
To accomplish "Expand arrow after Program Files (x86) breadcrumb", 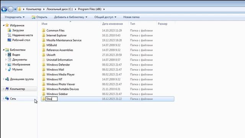I will [x=104, y=9].
